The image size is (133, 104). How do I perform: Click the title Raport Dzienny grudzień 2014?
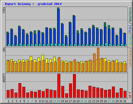coord(33,4)
